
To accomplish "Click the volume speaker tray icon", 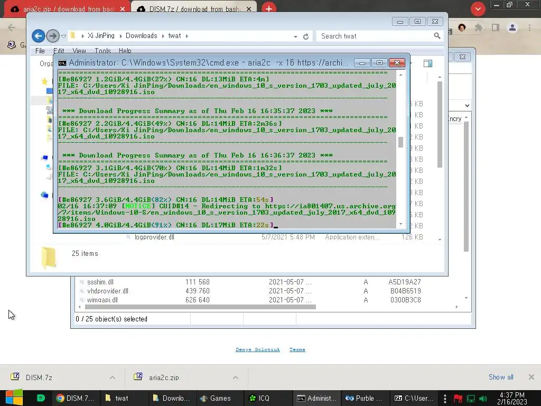I will pyautogui.click(x=483, y=399).
